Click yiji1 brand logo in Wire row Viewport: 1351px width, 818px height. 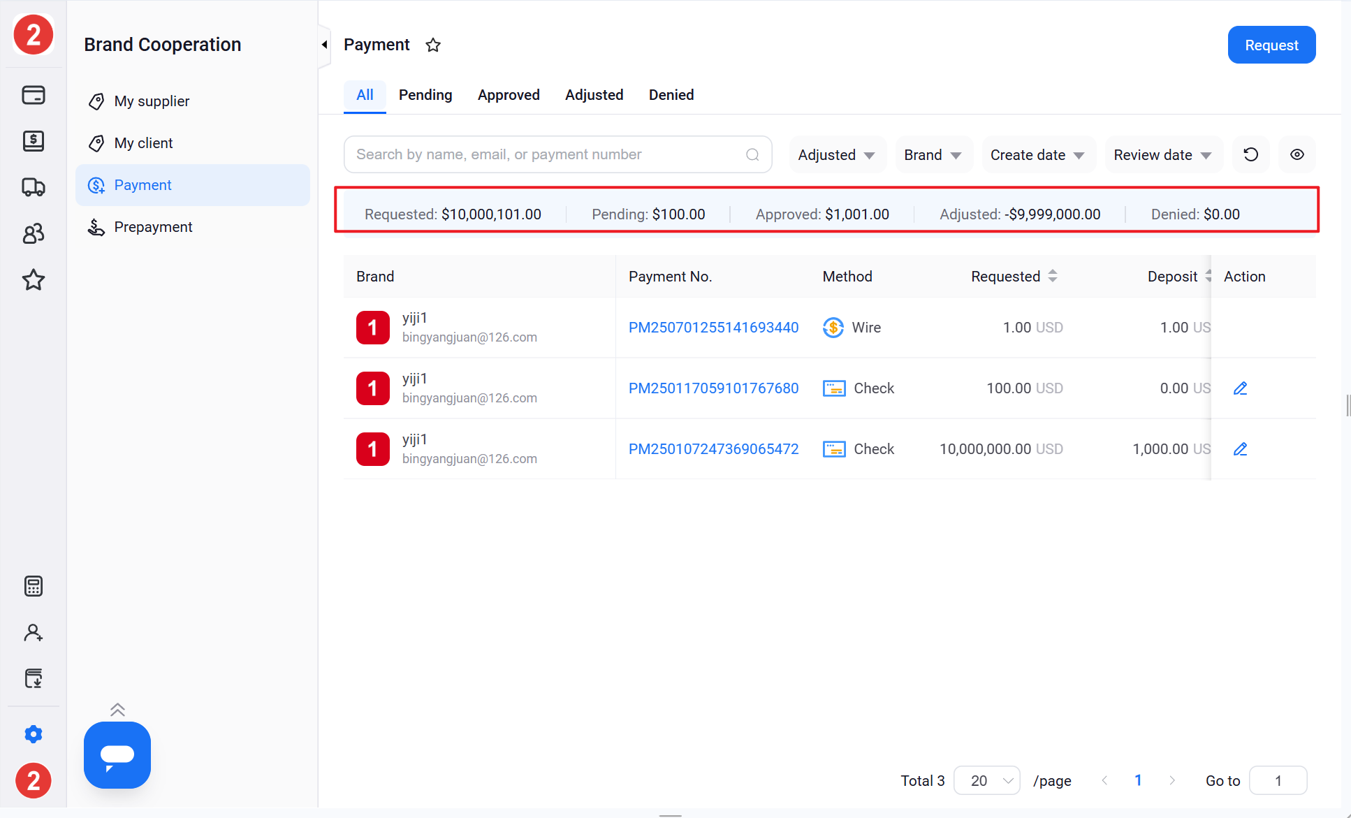(373, 328)
